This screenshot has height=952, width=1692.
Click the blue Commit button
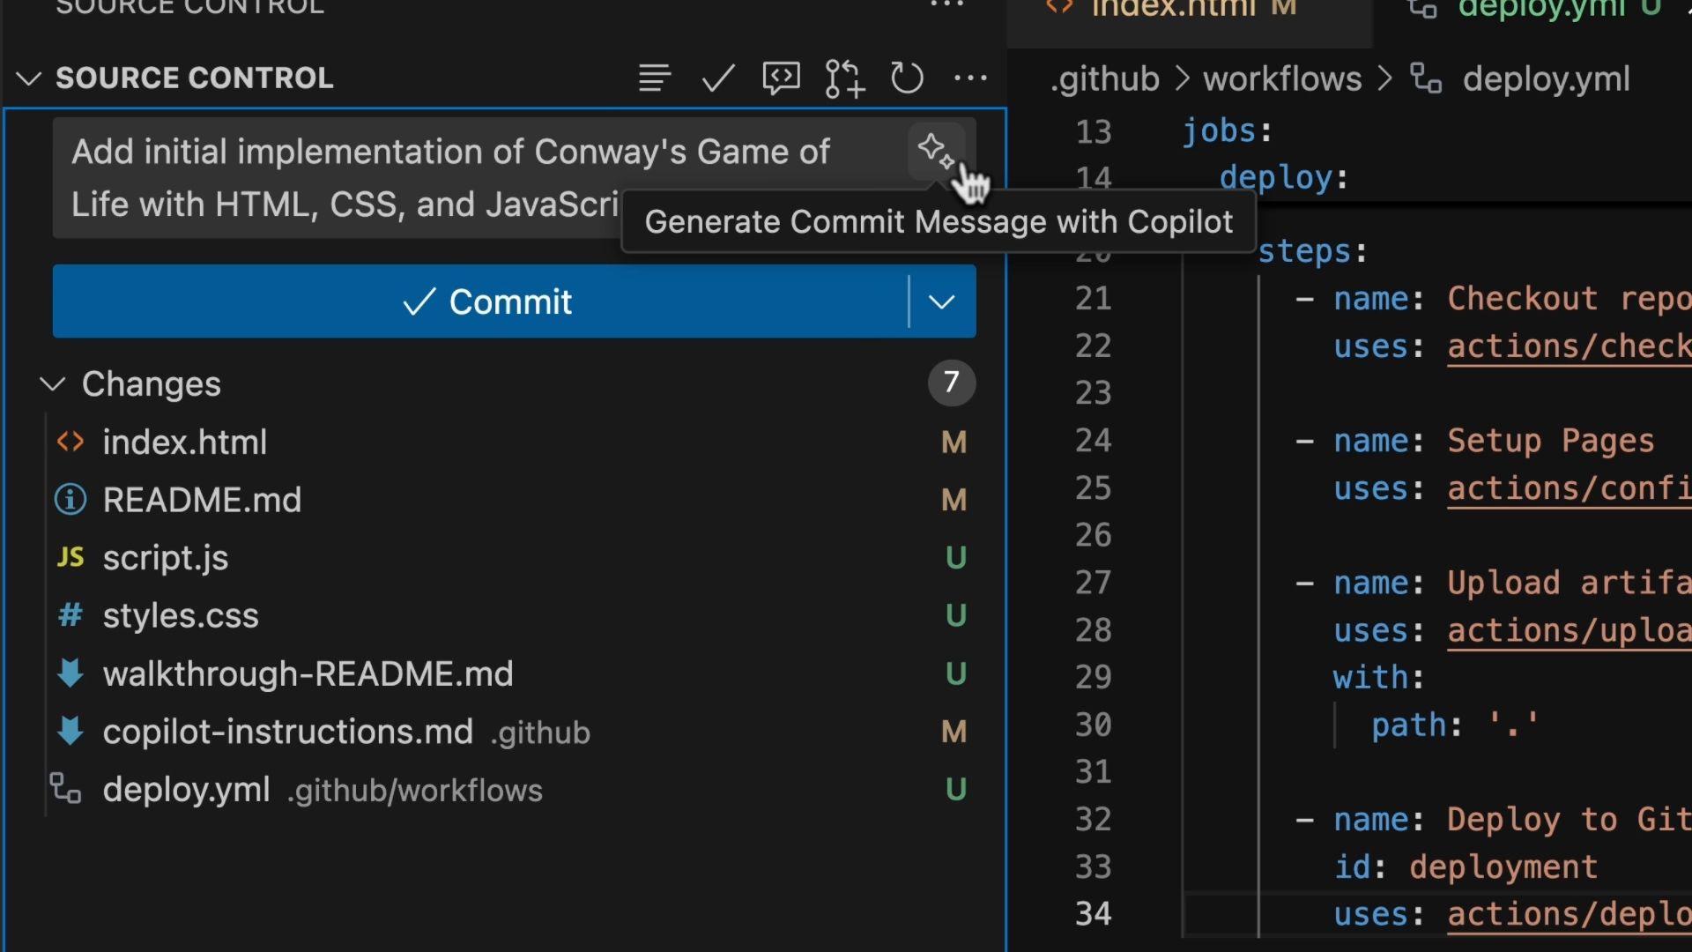pos(480,301)
